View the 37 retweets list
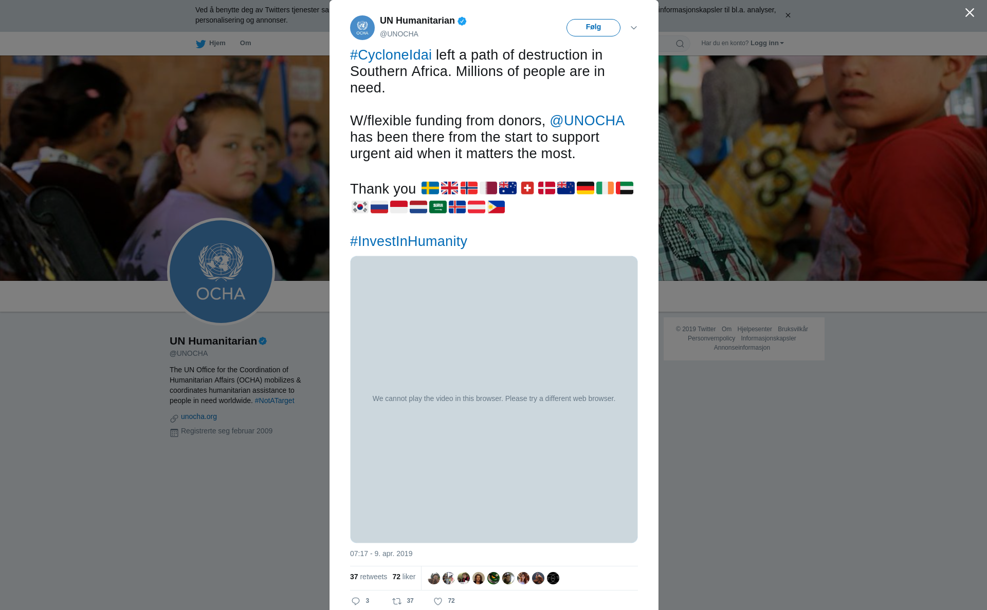The height and width of the screenshot is (610, 987). pos(369,577)
